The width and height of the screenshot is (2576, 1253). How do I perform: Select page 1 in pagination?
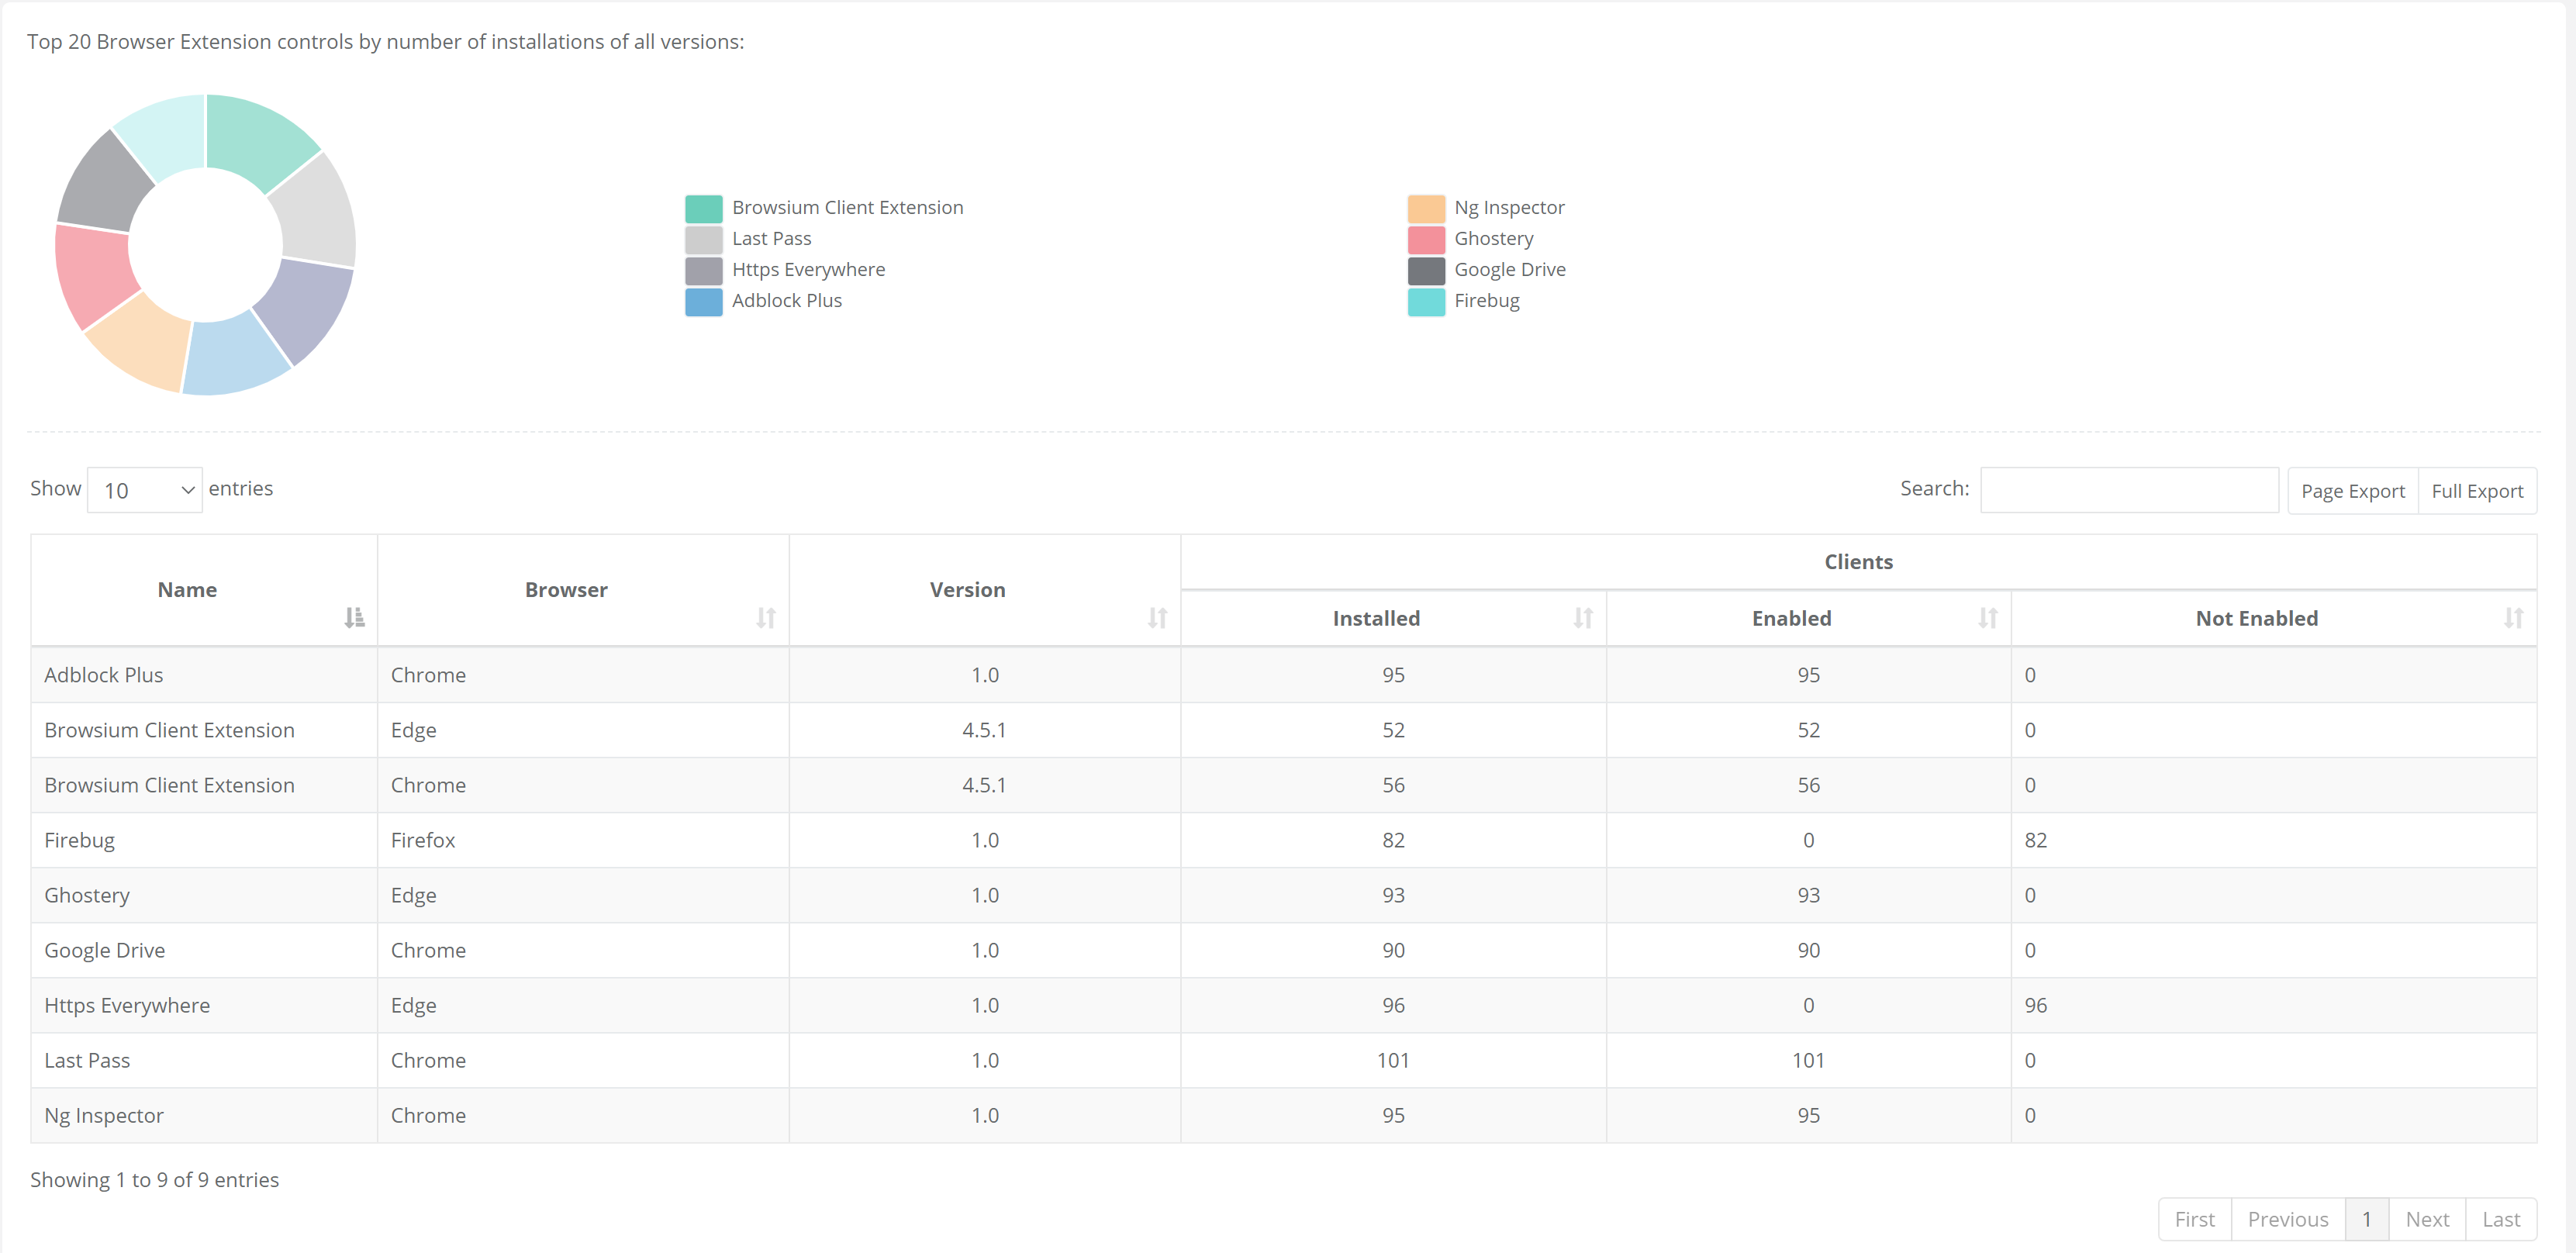pos(2366,1218)
